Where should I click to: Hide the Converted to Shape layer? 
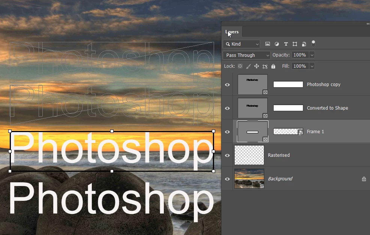227,108
